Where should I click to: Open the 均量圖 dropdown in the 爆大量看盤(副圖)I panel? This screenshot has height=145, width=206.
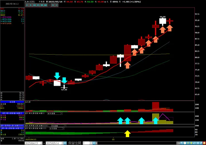(61, 113)
